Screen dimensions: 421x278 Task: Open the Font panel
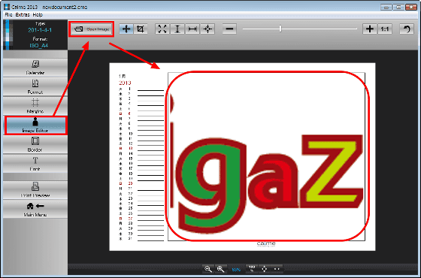point(35,164)
